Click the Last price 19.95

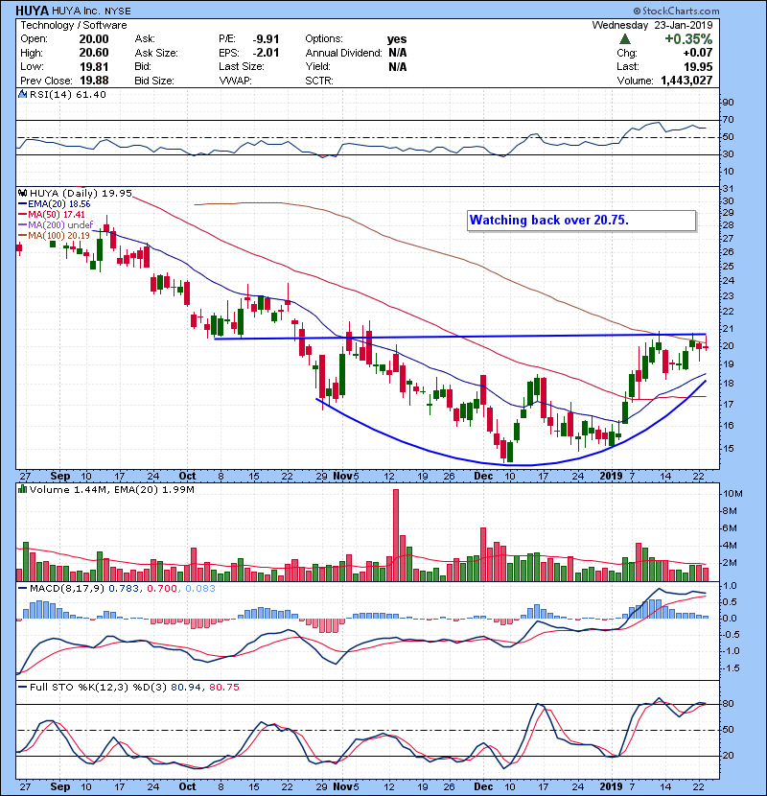pos(698,66)
